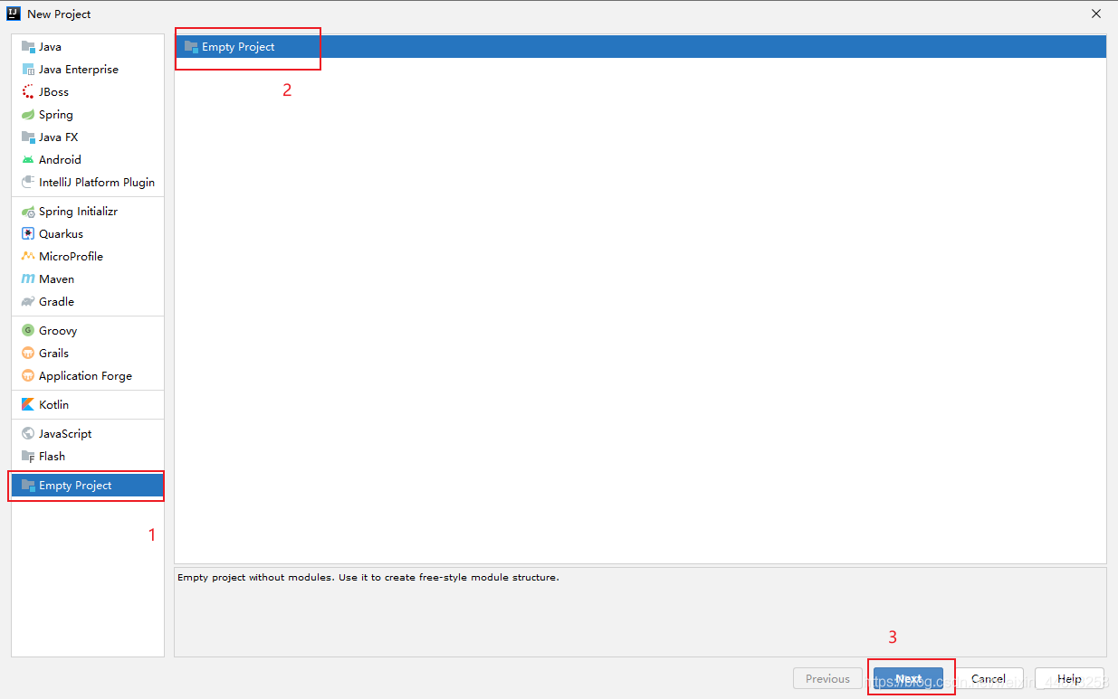Click the JavaScript globe icon
Screen dimensions: 1118x699
click(28, 433)
